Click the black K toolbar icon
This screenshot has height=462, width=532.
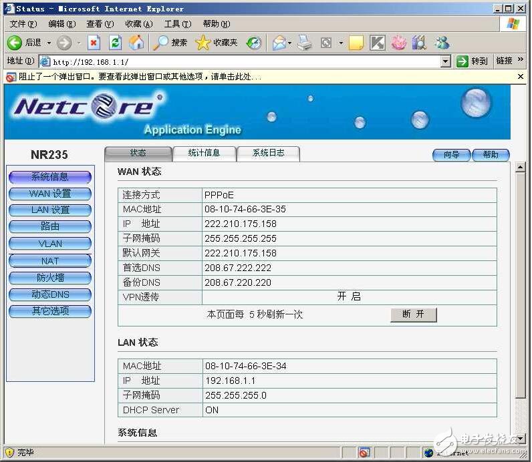(x=378, y=43)
